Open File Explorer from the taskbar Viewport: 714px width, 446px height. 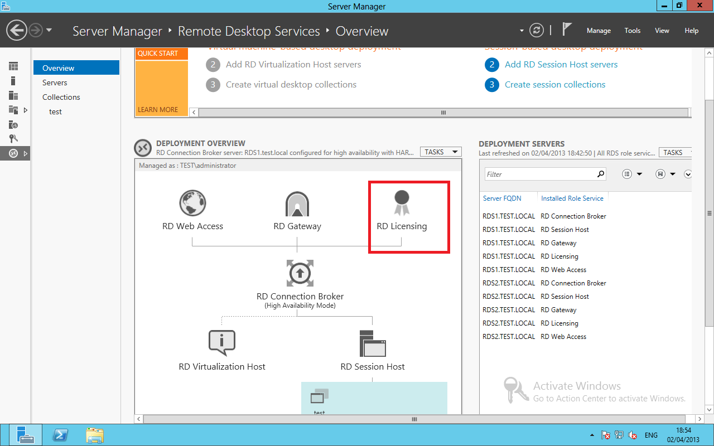coord(95,435)
